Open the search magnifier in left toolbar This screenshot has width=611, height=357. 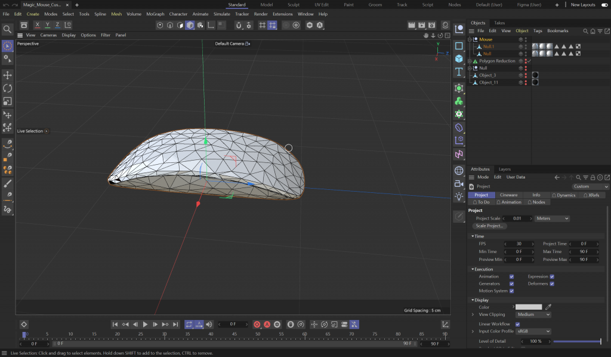click(x=7, y=29)
